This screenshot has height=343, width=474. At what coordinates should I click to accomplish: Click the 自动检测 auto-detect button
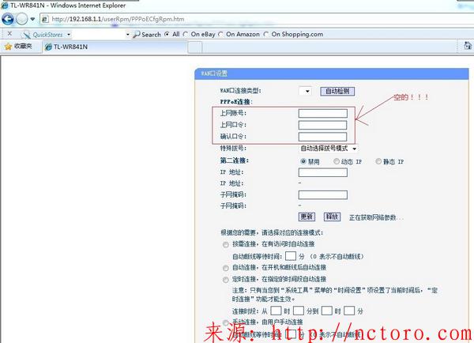point(337,91)
